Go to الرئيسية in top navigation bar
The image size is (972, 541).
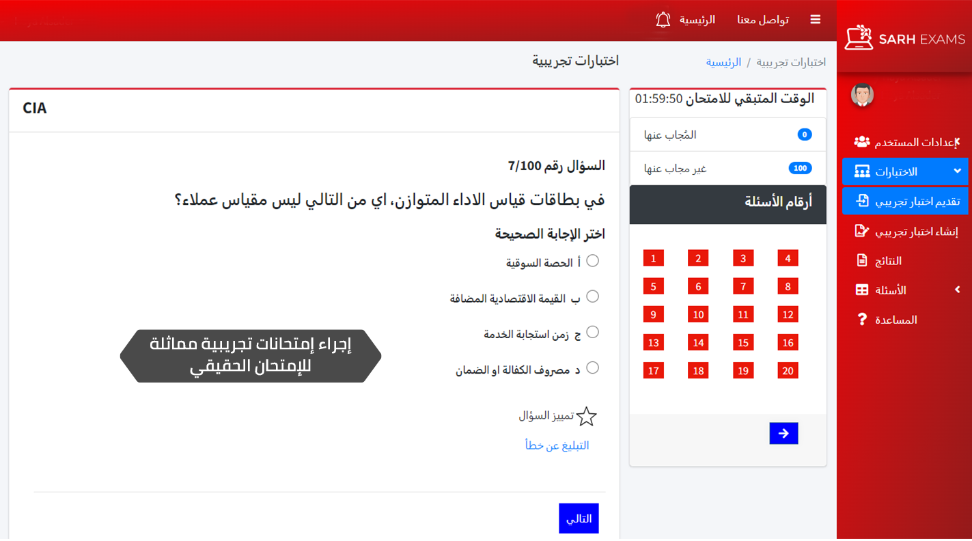(x=697, y=20)
